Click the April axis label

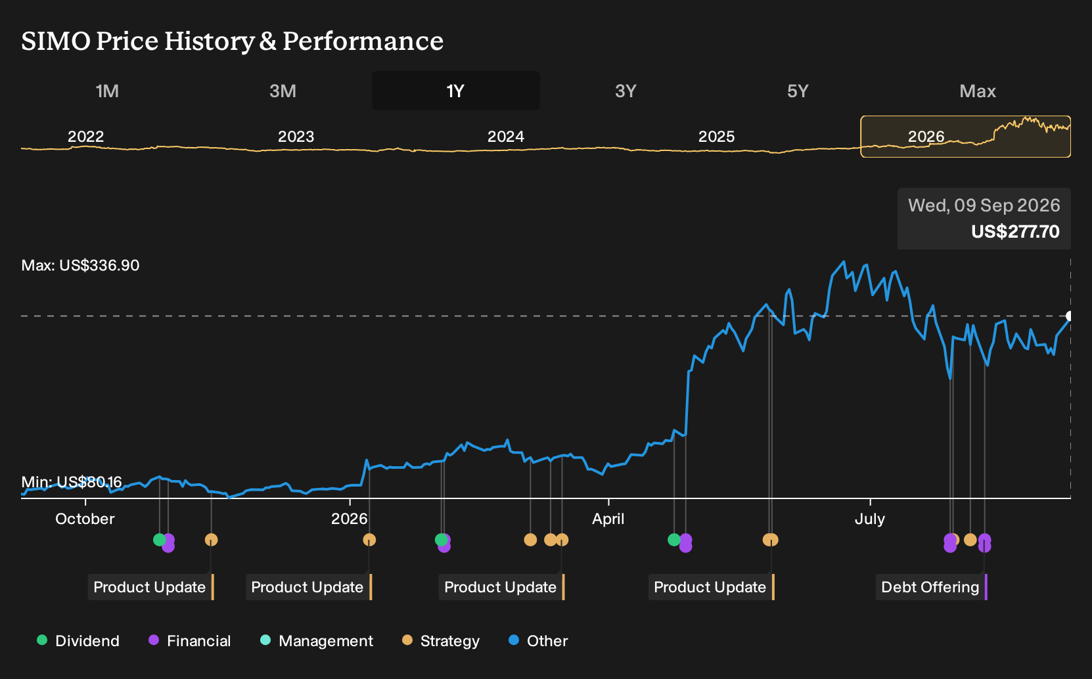[x=608, y=519]
